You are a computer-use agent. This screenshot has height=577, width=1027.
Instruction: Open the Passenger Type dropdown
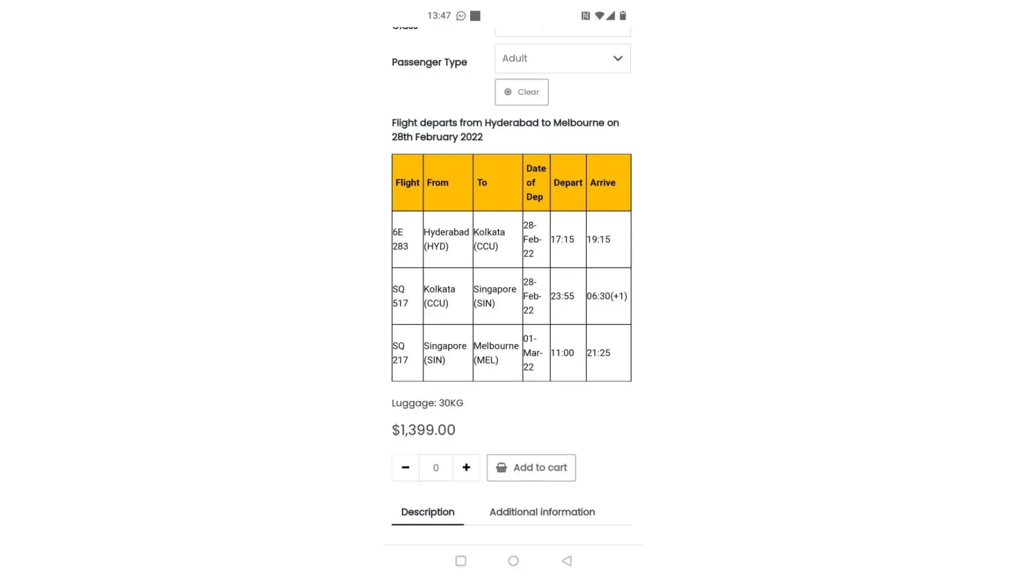point(562,58)
